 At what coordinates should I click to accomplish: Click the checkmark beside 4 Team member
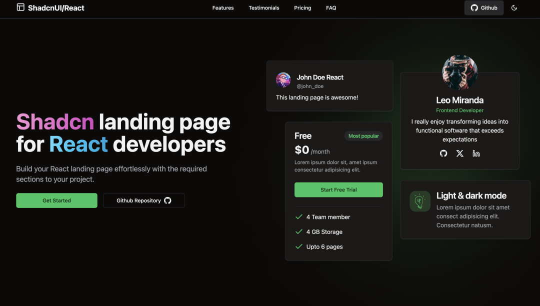pyautogui.click(x=299, y=217)
